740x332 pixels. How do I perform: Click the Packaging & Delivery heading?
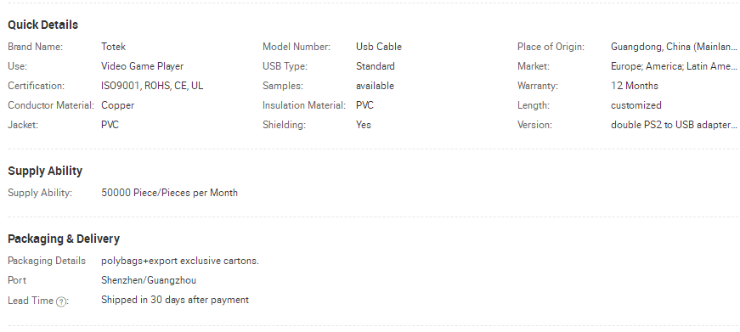[x=64, y=239]
